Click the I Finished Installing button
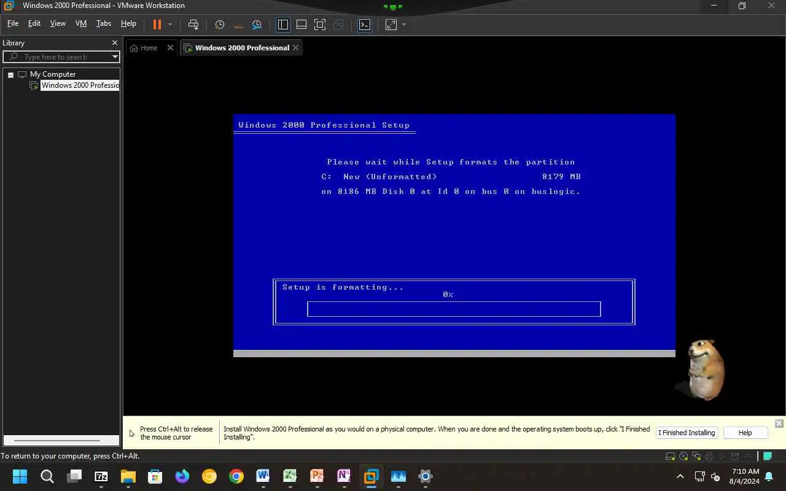Image resolution: width=786 pixels, height=491 pixels. (x=687, y=433)
